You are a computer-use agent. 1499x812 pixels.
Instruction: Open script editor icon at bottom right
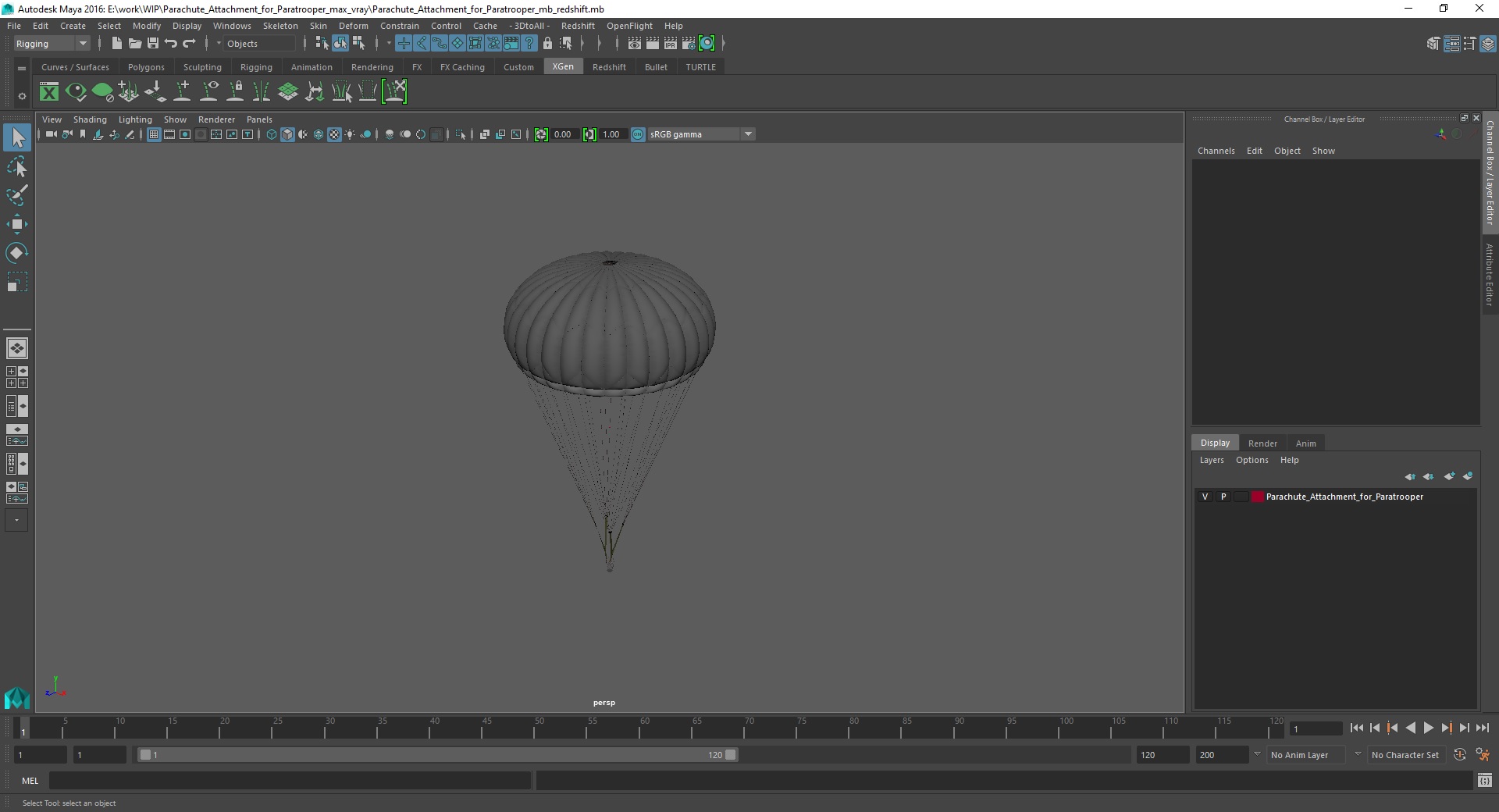pyautogui.click(x=1485, y=780)
